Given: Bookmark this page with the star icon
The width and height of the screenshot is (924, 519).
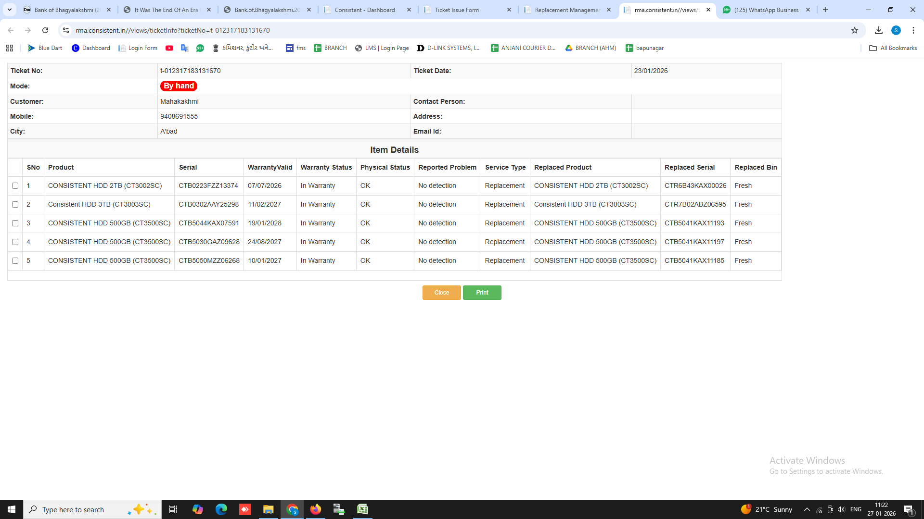Looking at the screenshot, I should [x=855, y=30].
